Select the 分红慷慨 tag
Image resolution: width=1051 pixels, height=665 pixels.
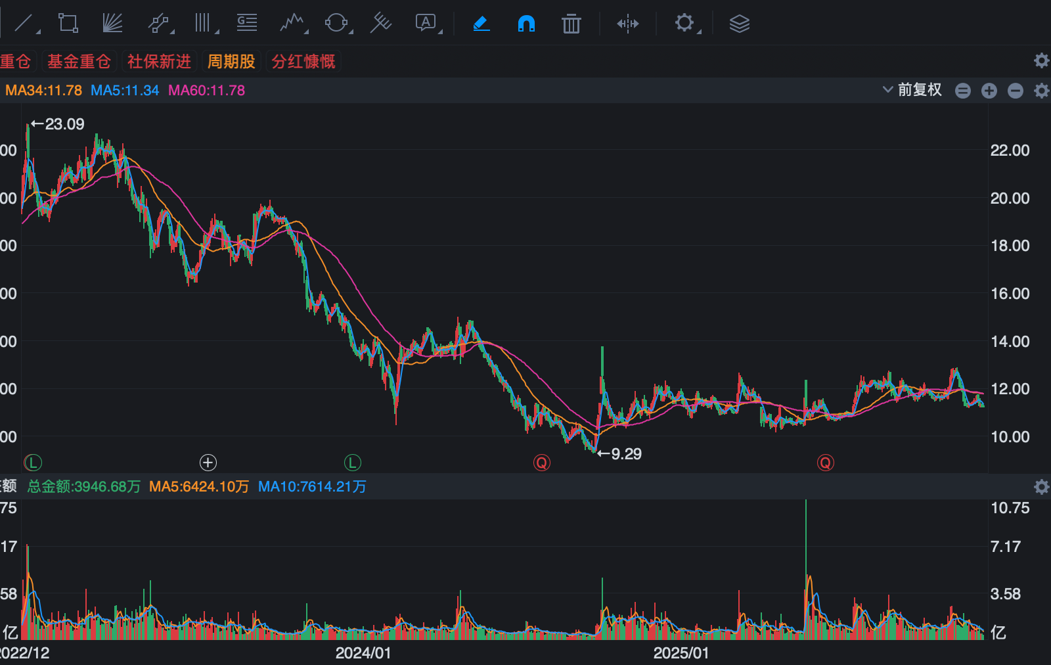pos(303,61)
